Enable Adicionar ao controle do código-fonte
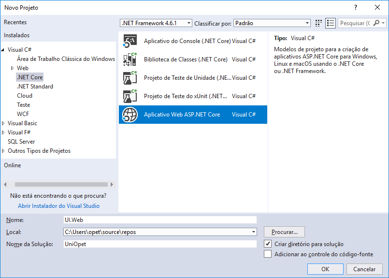Image resolution: width=389 pixels, height=278 pixels. 268,254
